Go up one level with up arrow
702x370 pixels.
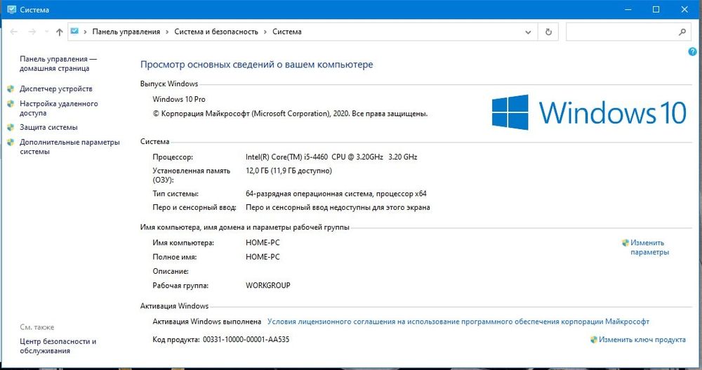[59, 32]
